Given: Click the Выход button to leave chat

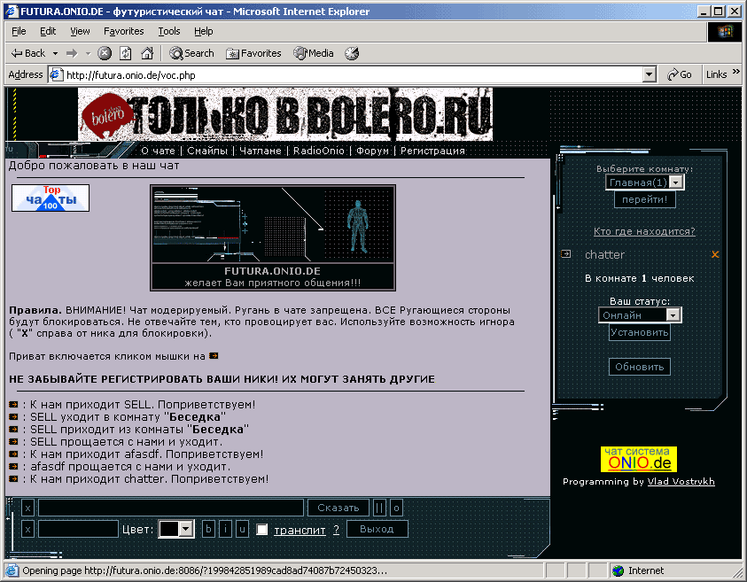Looking at the screenshot, I should pos(377,529).
